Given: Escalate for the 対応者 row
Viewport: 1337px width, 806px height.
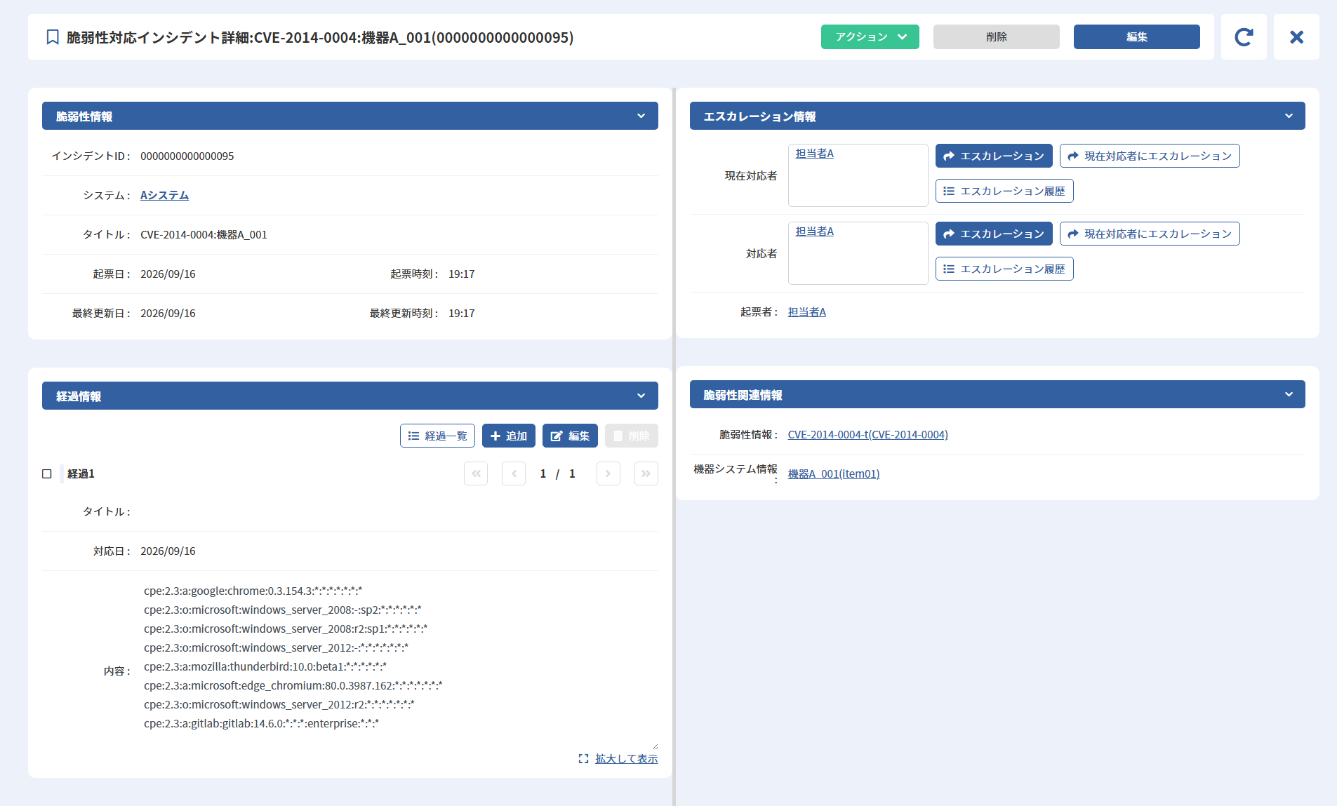Looking at the screenshot, I should [x=994, y=234].
